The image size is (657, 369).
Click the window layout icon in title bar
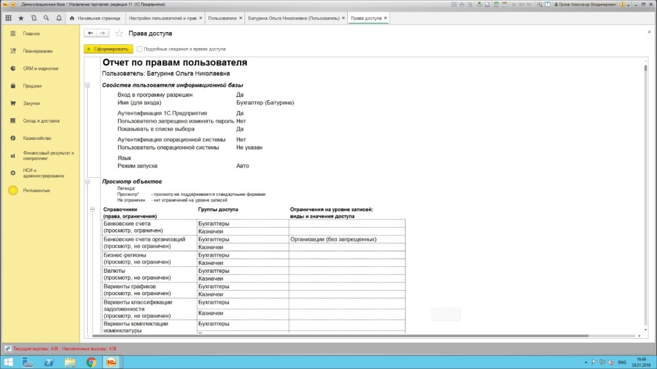click(548, 4)
